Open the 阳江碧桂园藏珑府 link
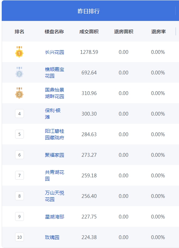 point(54,134)
